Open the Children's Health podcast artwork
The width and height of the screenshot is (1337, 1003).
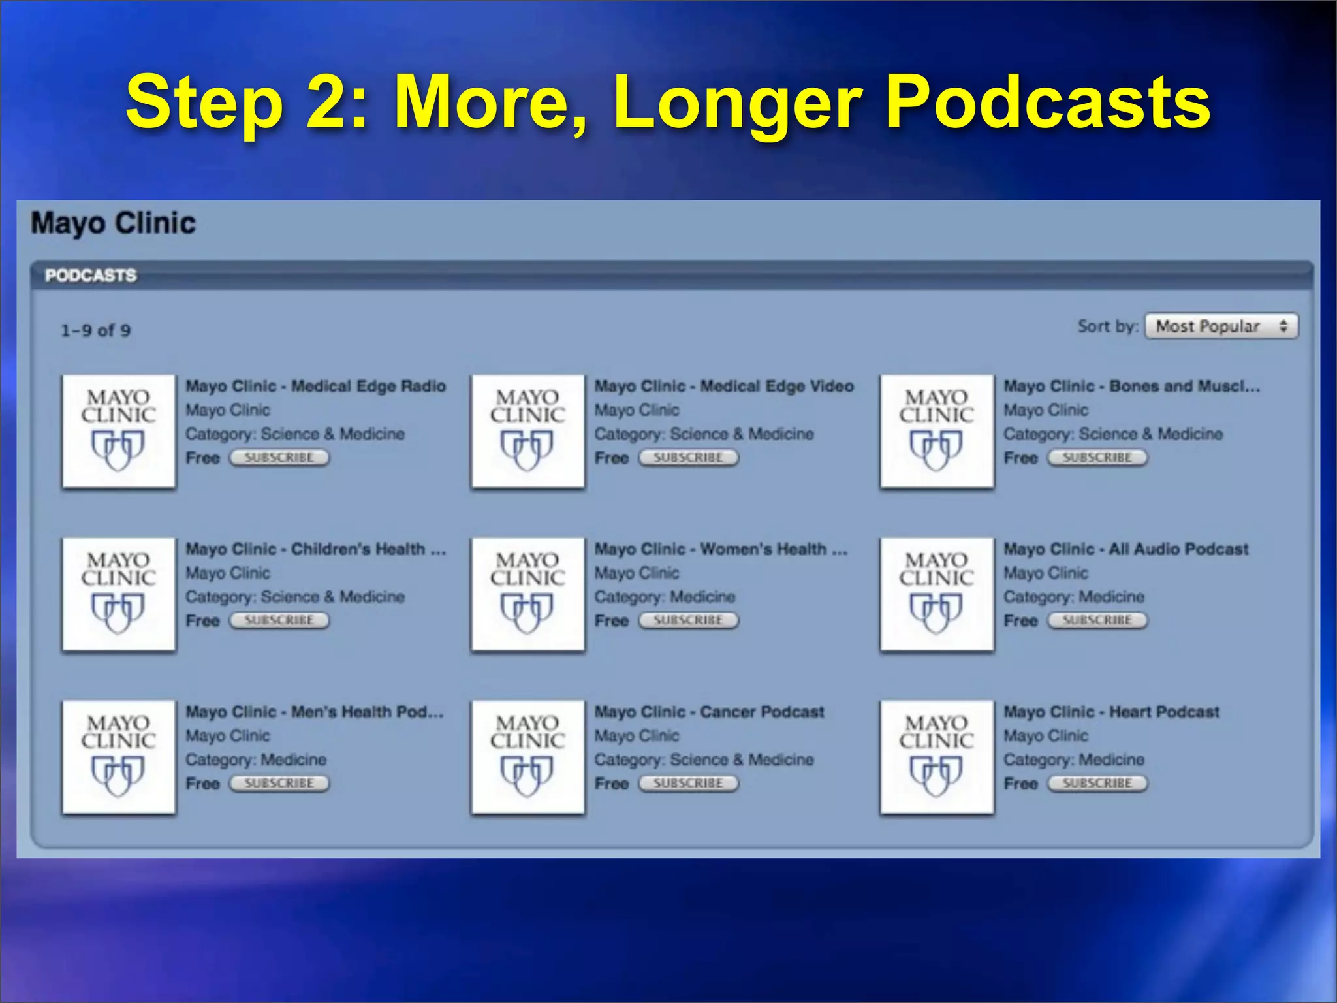[119, 594]
